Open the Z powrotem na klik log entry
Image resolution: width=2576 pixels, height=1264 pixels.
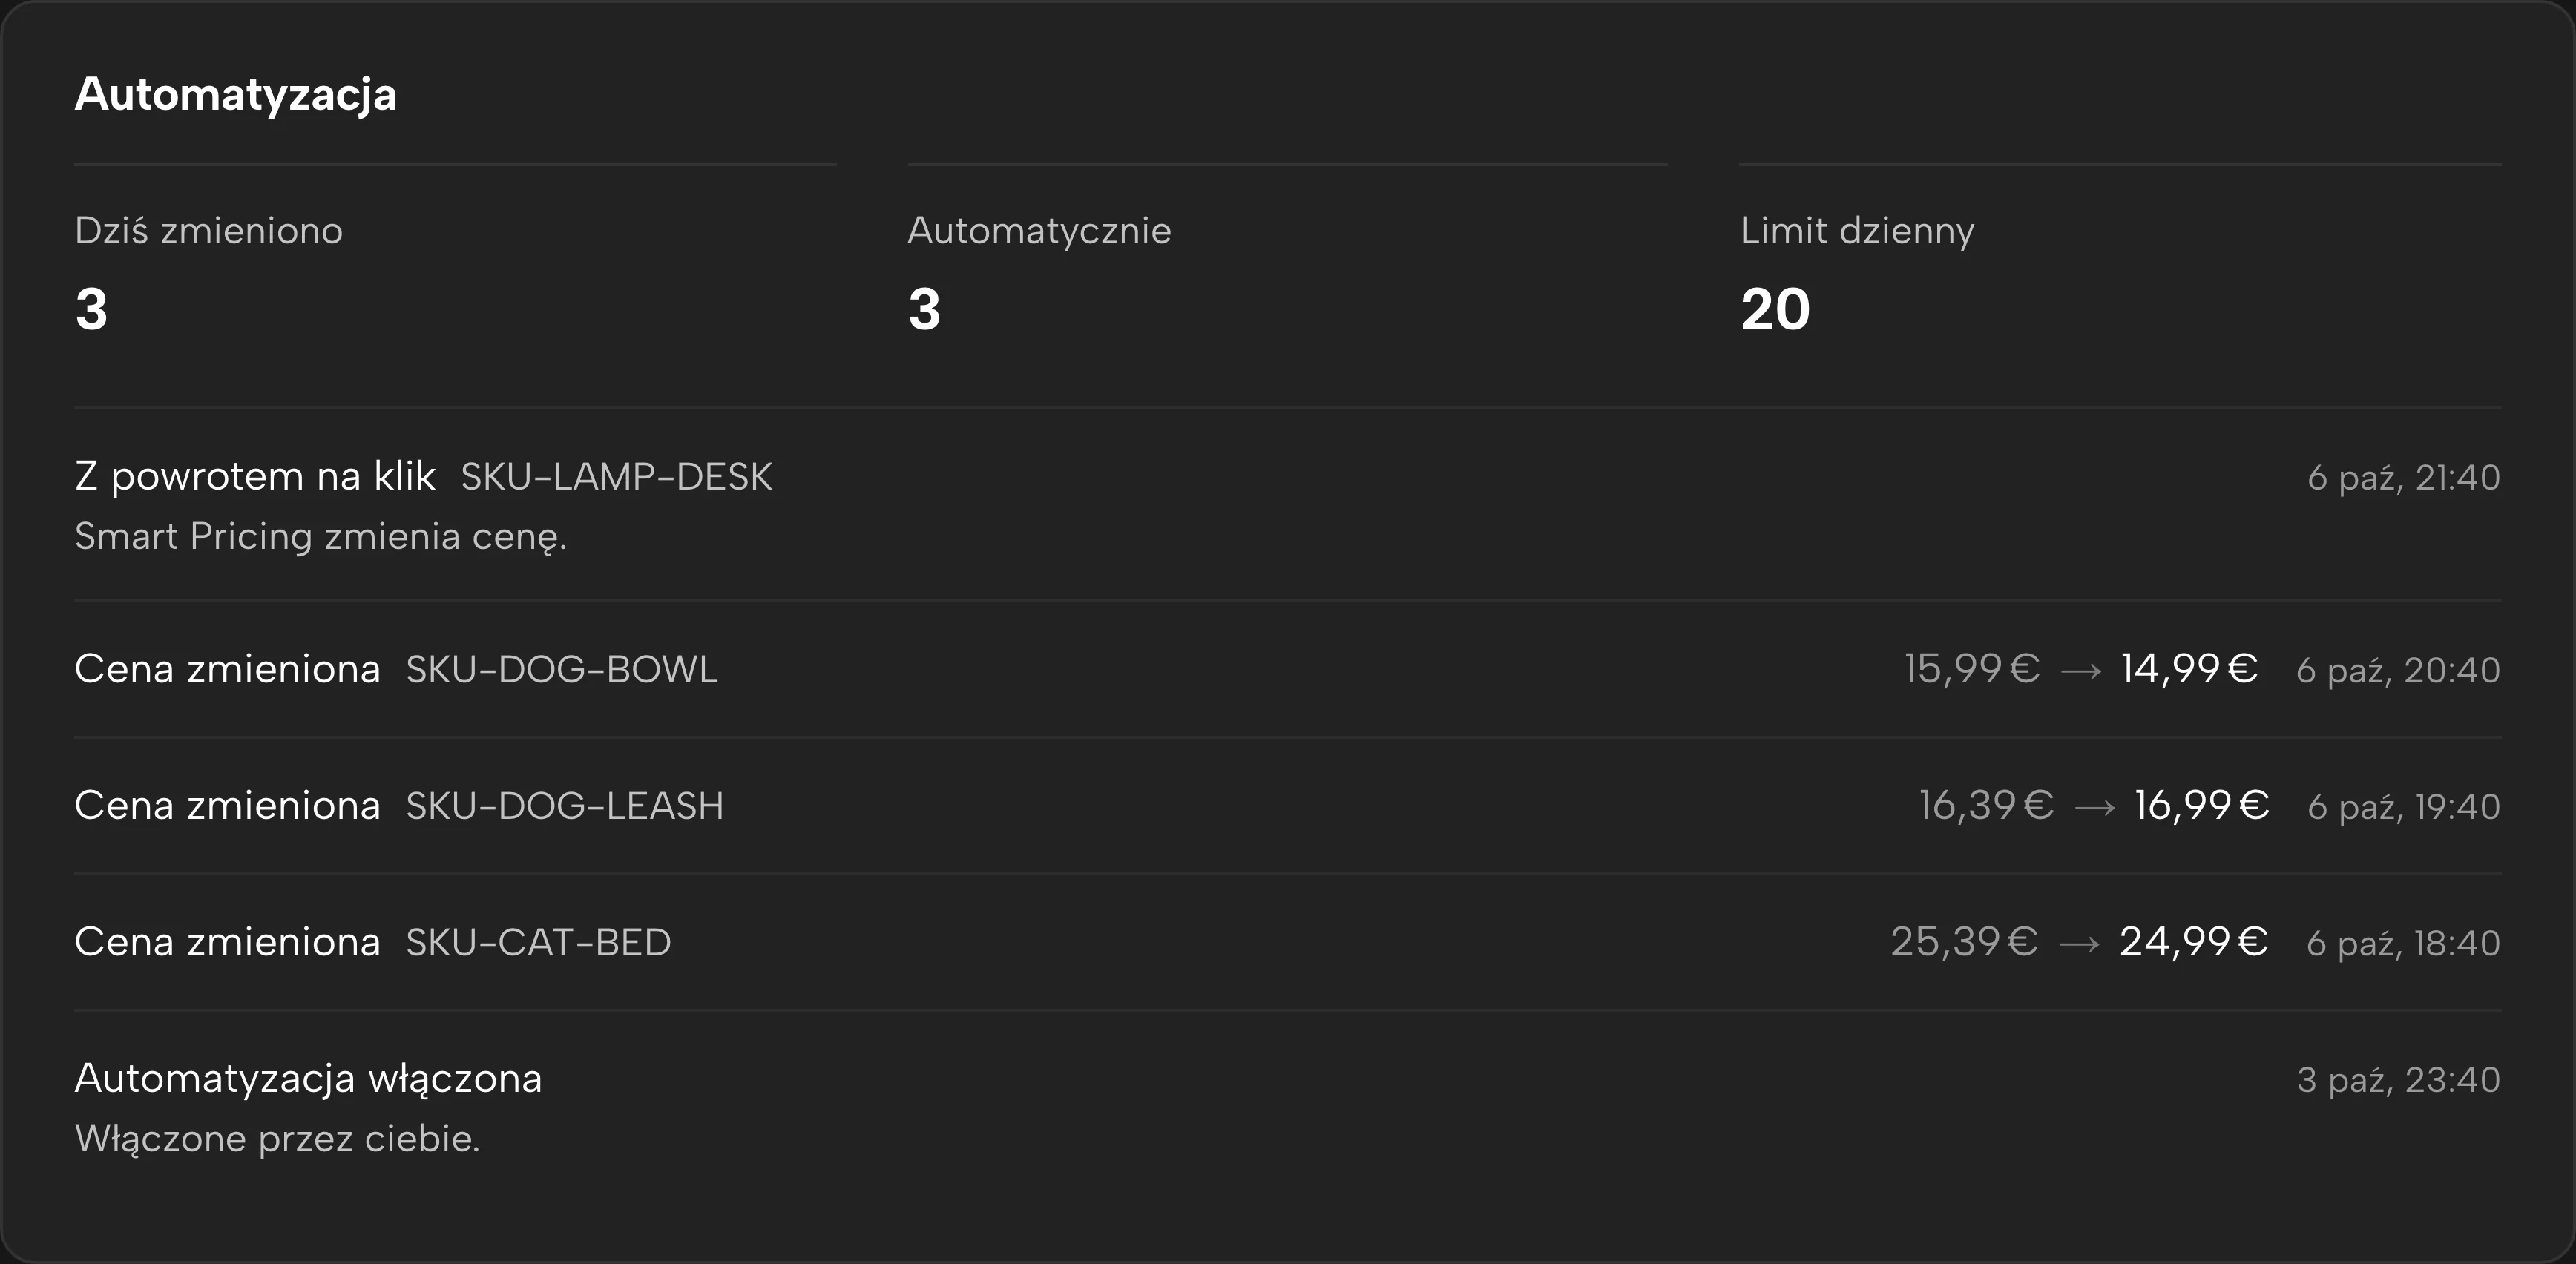1287,505
